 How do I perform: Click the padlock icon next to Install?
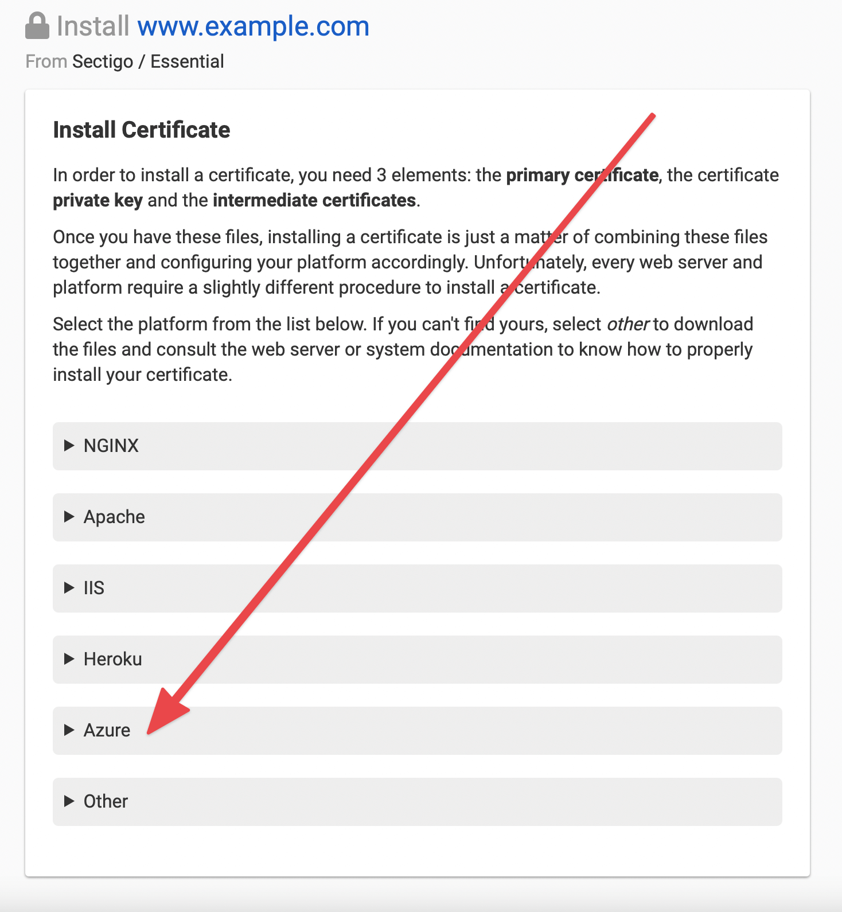37,24
